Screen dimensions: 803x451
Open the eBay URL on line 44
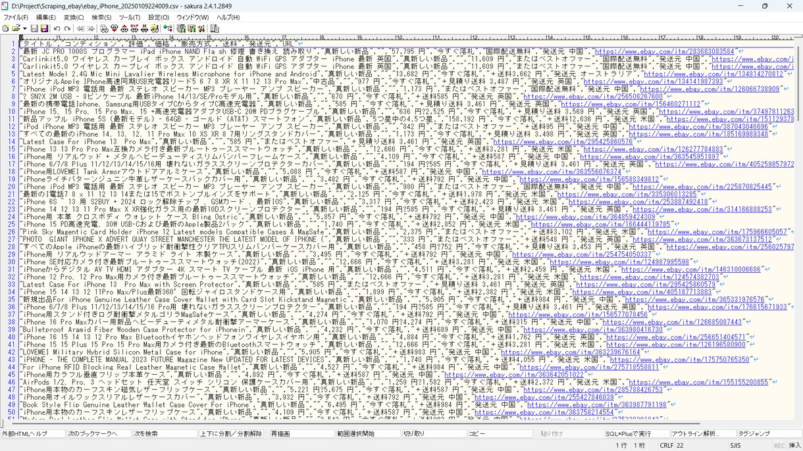coord(589,368)
